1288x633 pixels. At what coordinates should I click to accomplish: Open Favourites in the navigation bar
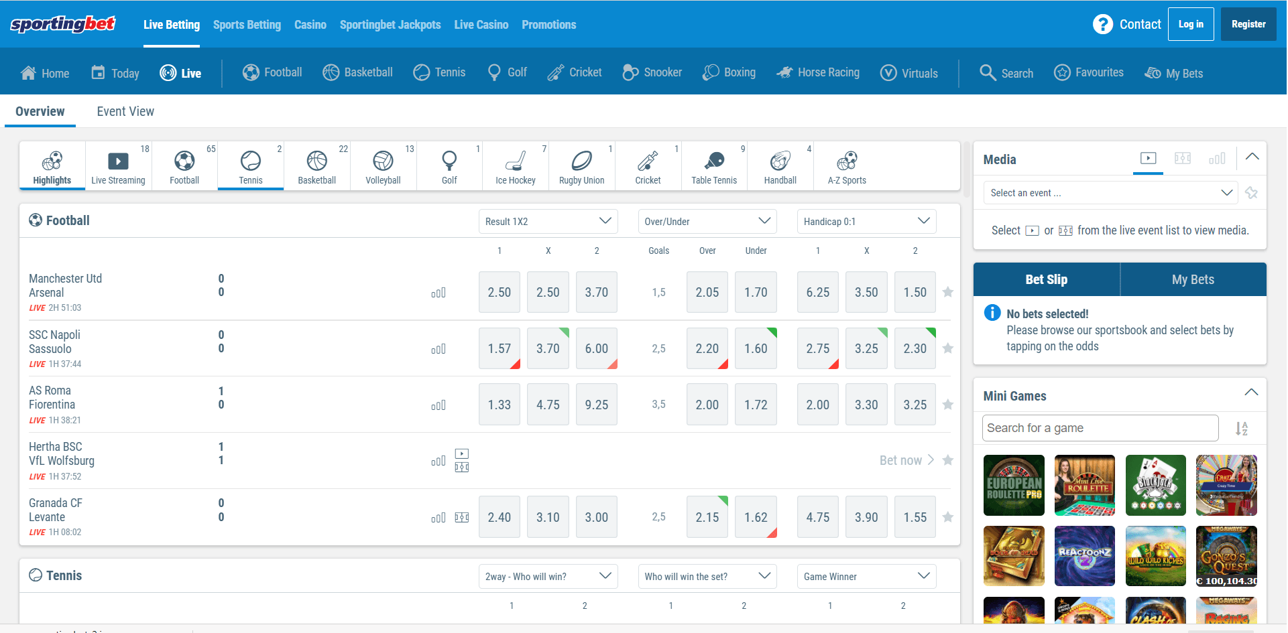click(1089, 72)
